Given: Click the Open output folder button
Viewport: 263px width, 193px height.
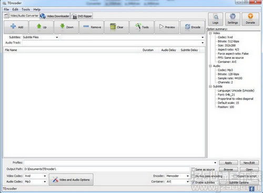Looking at the screenshot, I should 249,169.
